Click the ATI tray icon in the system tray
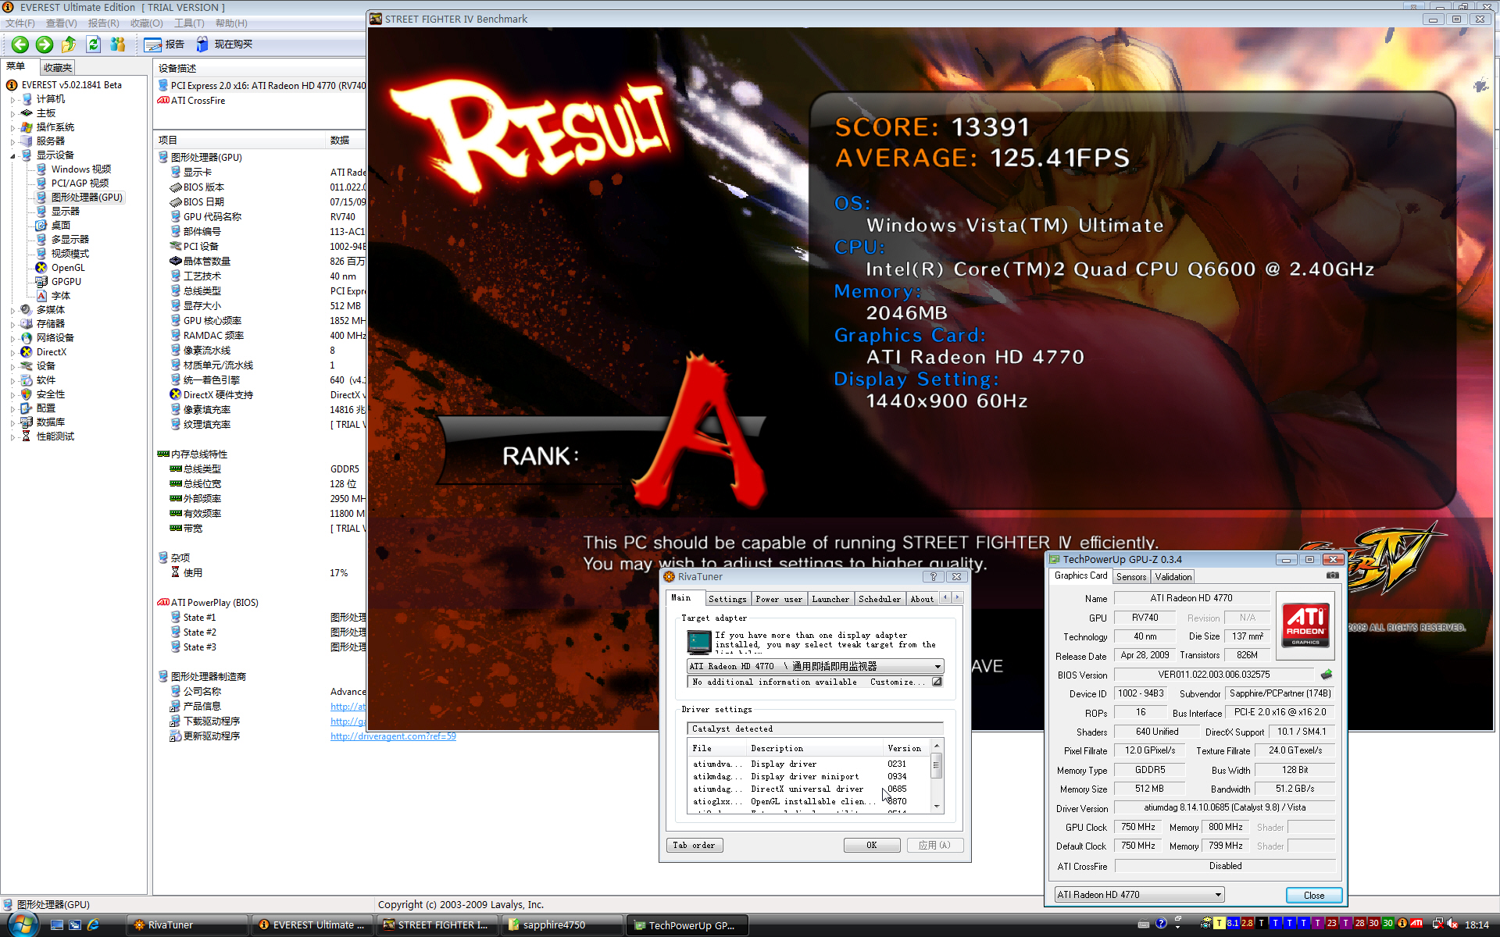Image resolution: width=1500 pixels, height=937 pixels. pos(1416,924)
